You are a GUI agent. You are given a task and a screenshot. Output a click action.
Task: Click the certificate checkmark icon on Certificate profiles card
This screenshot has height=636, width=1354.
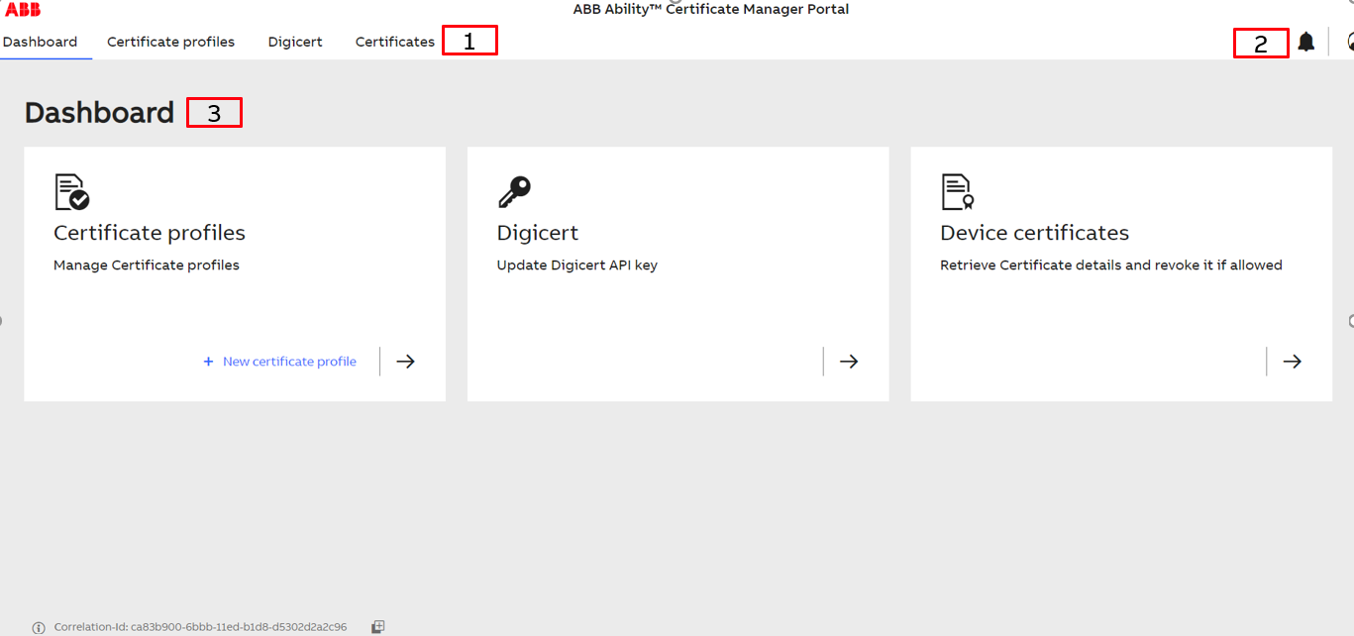coord(71,192)
